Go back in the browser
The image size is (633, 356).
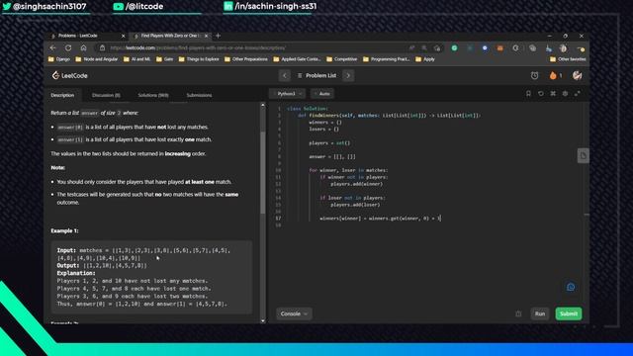[52, 47]
